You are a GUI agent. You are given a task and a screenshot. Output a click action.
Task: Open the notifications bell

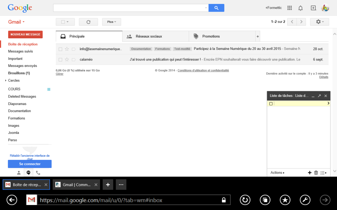(x=300, y=8)
